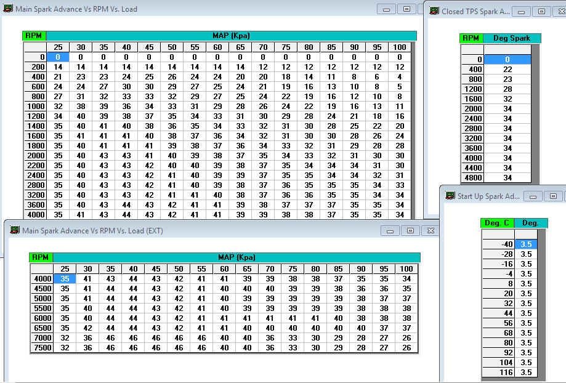Maximize the top Main Spark Advance window
566x383 pixels.
click(406, 9)
